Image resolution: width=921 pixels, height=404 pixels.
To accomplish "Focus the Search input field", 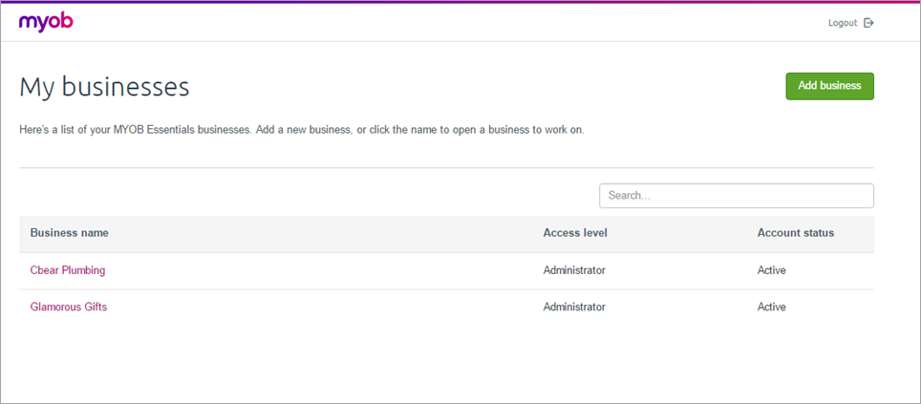I will point(736,196).
